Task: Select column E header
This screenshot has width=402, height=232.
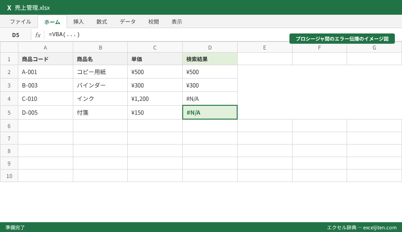Action: [x=265, y=48]
